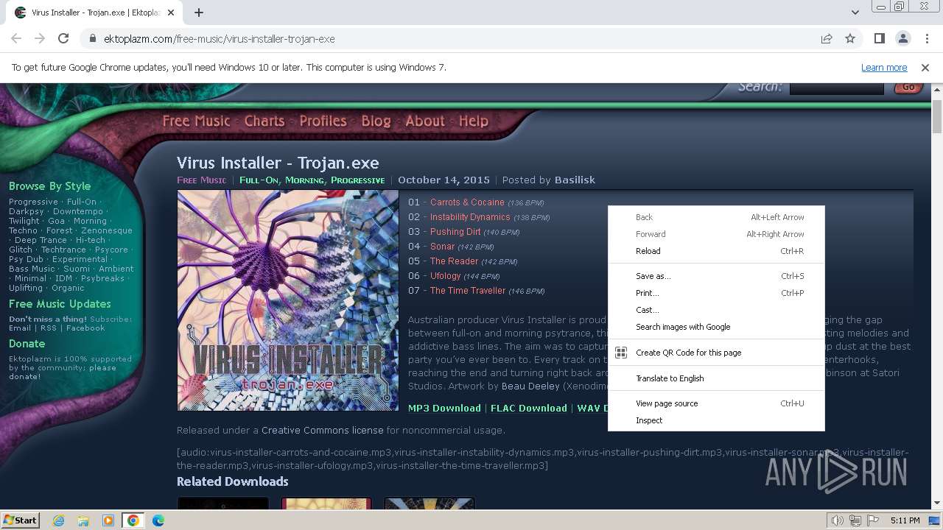
Task: Open the About nav link
Action: click(x=425, y=121)
